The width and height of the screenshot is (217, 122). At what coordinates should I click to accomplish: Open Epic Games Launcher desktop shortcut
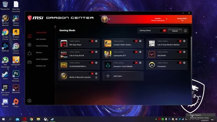[5, 90]
